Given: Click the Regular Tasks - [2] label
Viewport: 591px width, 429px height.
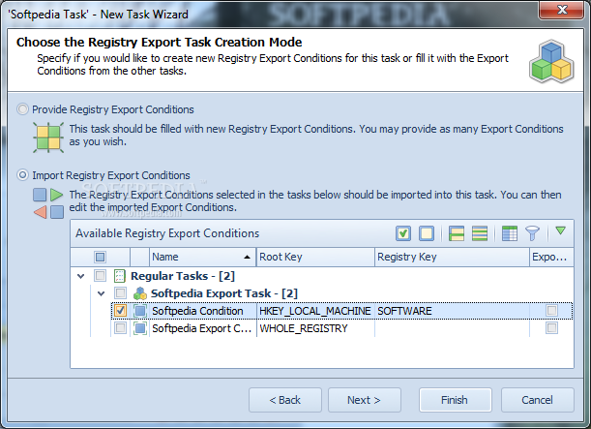Looking at the screenshot, I should 183,276.
